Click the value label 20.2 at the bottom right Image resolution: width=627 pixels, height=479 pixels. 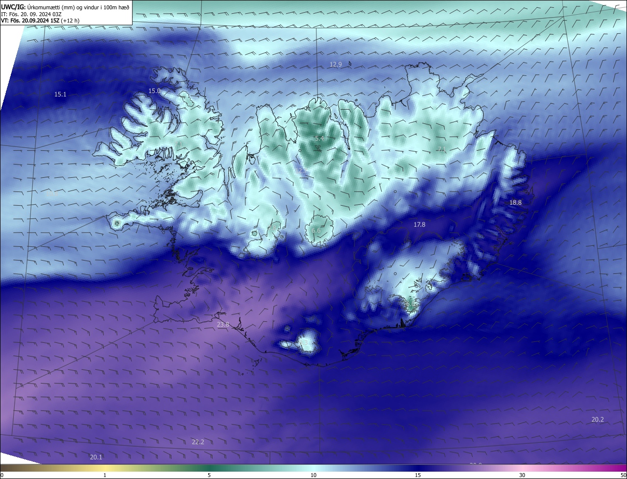click(x=598, y=419)
